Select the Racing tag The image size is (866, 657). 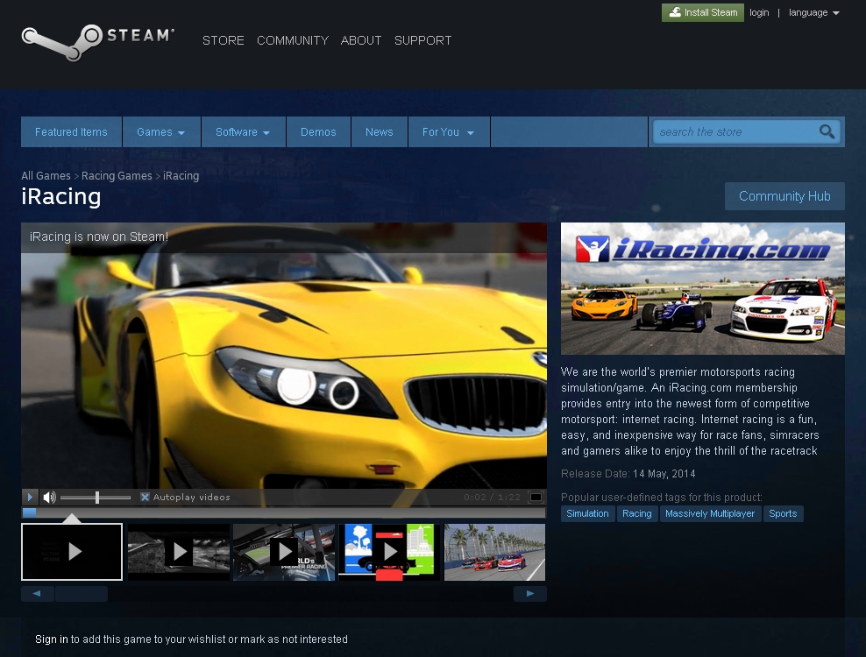pyautogui.click(x=637, y=513)
